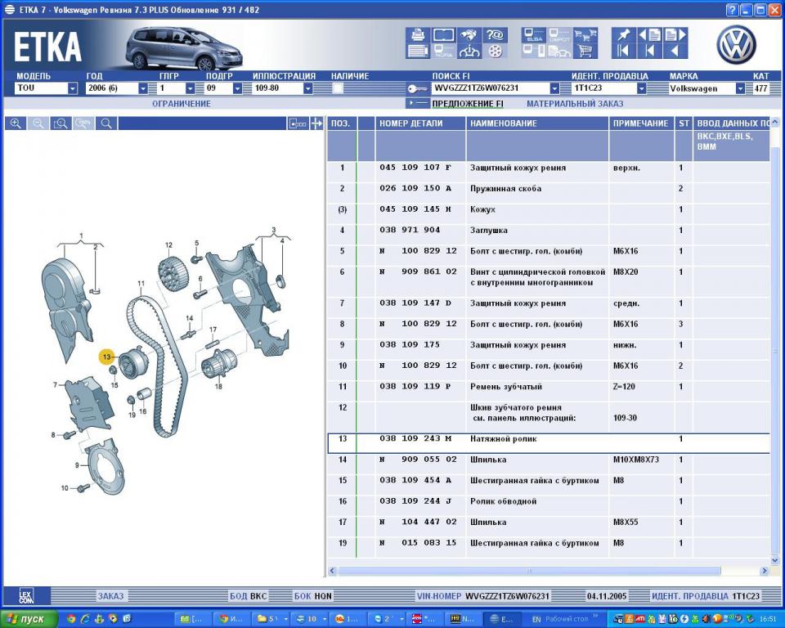
Task: Click part number 045 109 107 F
Action: coord(415,168)
